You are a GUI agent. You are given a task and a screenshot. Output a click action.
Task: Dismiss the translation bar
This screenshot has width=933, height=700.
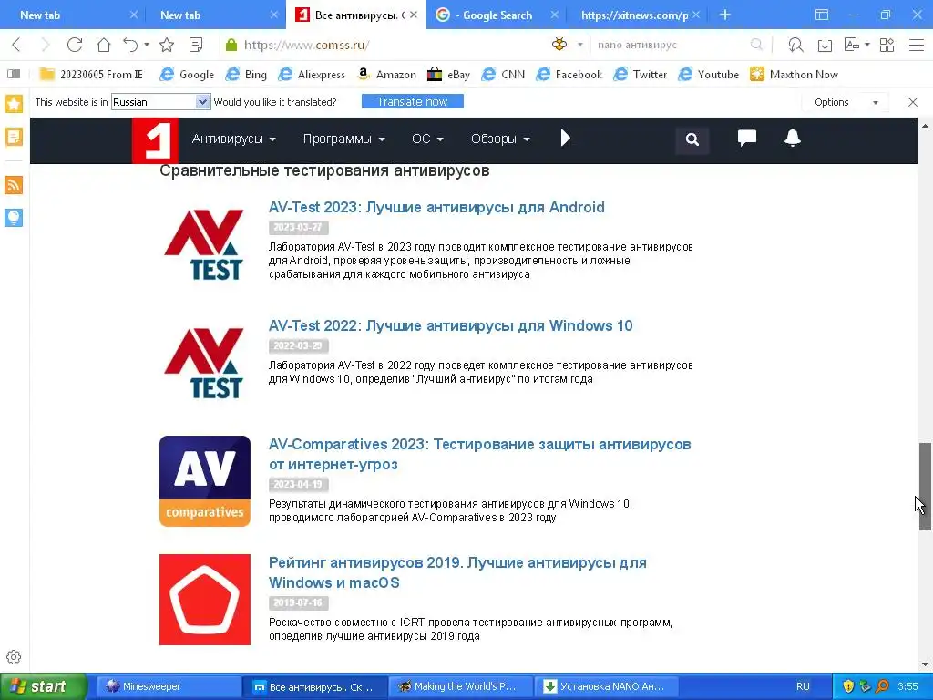[913, 102]
